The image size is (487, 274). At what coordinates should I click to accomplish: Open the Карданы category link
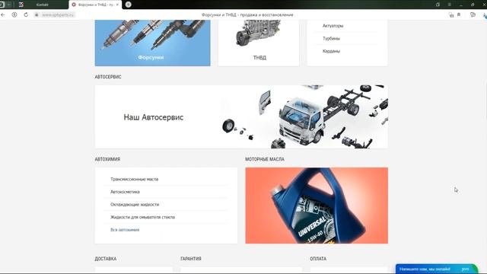click(331, 51)
